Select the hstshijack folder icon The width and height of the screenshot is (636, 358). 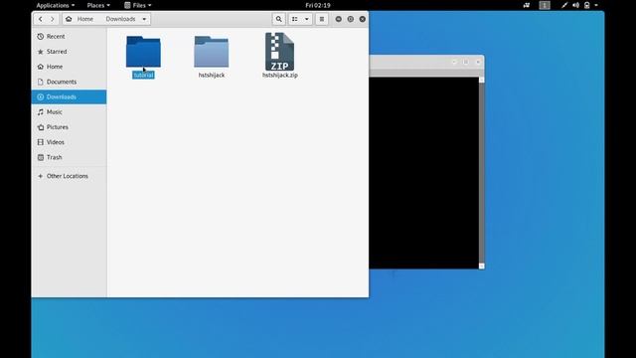click(x=212, y=52)
